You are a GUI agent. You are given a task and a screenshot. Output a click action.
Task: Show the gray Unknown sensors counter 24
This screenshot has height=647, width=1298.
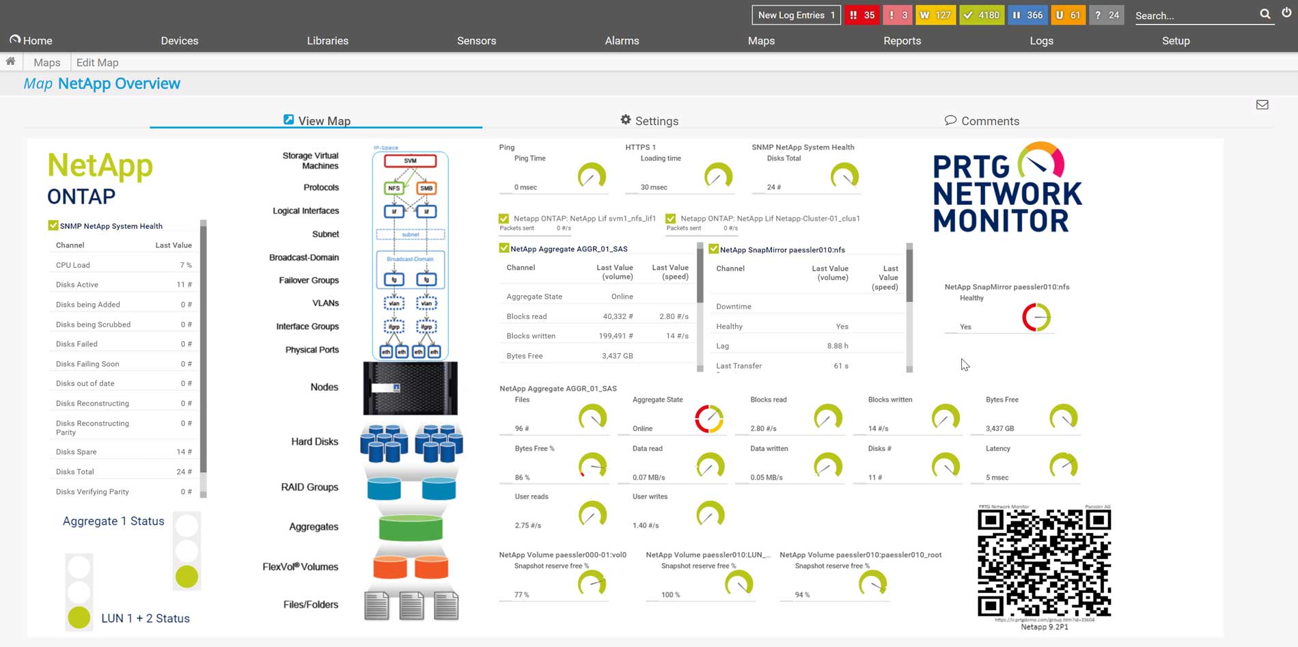coord(1107,15)
